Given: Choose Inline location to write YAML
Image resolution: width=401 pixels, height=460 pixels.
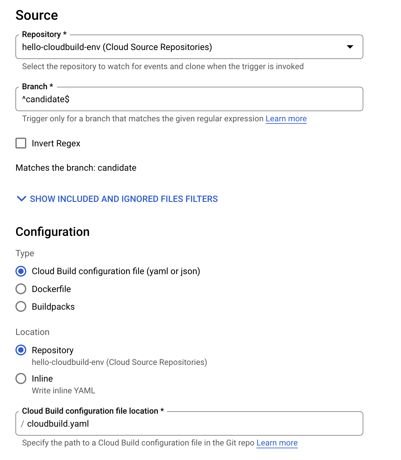Looking at the screenshot, I should 21,378.
